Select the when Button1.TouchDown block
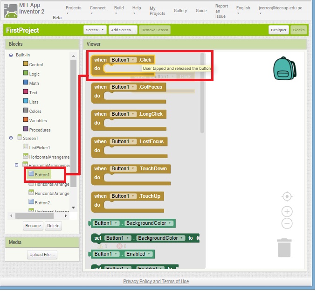The height and width of the screenshot is (292, 317). [131, 175]
